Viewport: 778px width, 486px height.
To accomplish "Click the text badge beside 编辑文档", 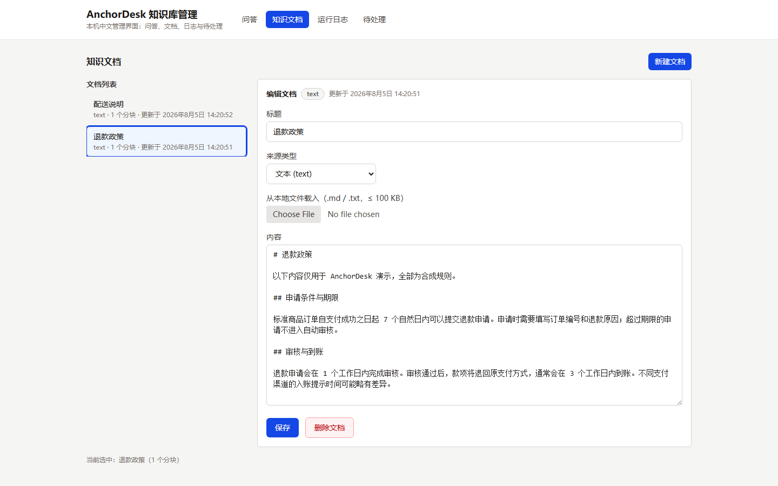I will click(x=313, y=94).
